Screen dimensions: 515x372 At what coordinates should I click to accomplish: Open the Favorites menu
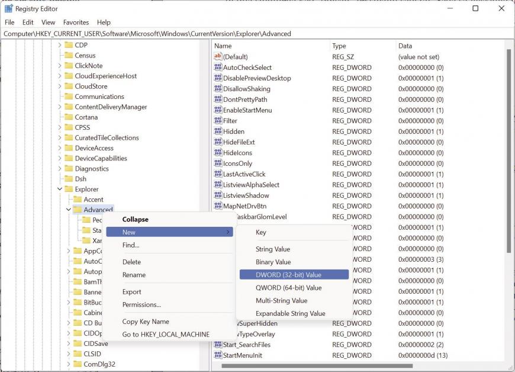tap(76, 23)
